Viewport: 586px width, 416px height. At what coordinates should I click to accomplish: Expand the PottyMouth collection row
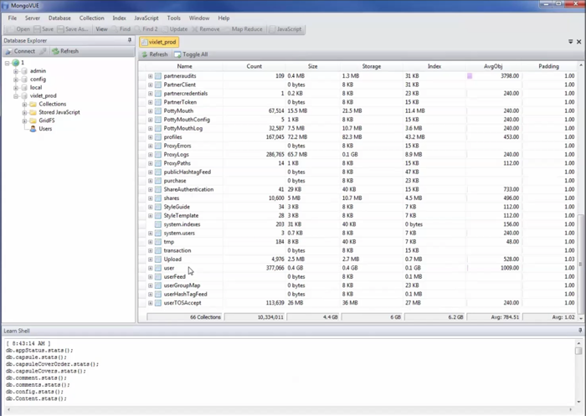[150, 111]
